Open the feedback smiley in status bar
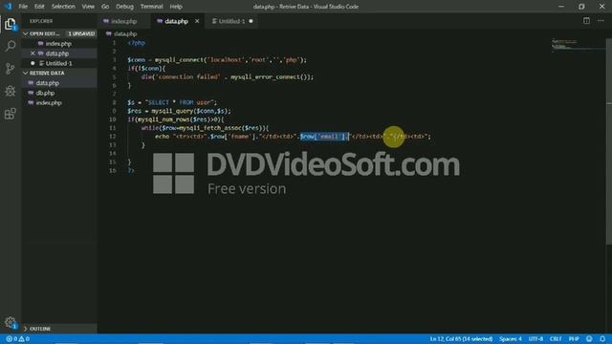 coord(589,339)
